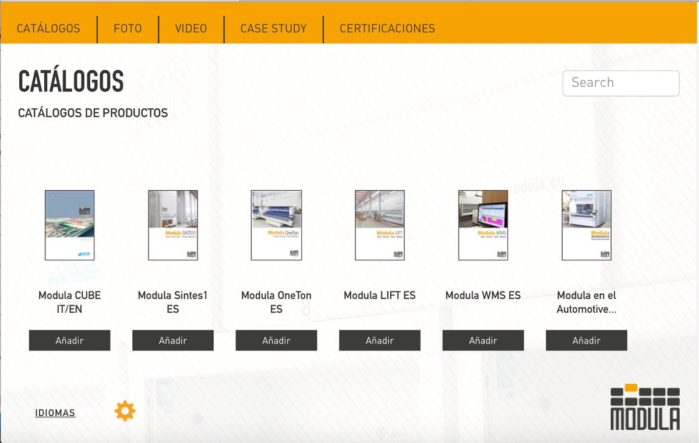The width and height of the screenshot is (699, 443).
Task: Open the settings gear icon
Action: click(125, 411)
